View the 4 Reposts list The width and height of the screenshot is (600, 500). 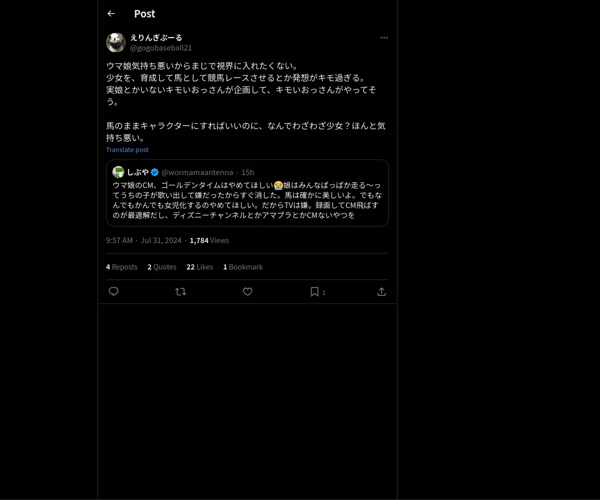(121, 267)
